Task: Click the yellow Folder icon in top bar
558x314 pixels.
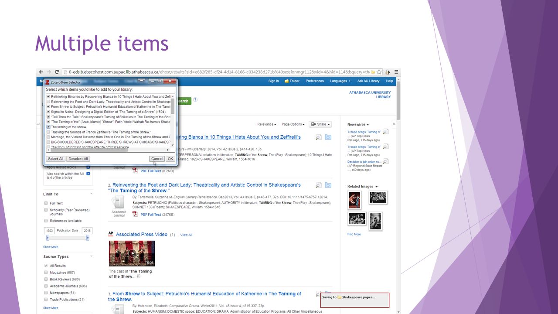Action: [287, 81]
